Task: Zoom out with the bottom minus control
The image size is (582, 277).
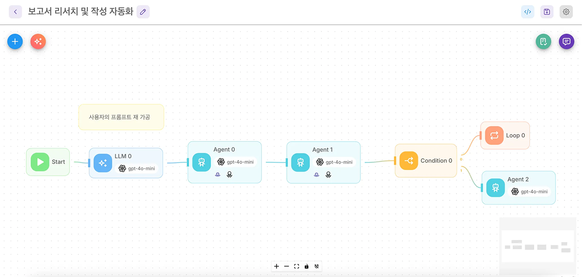Action: (x=287, y=266)
